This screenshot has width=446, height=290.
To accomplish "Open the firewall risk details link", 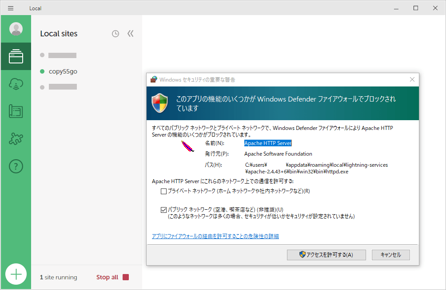I will click(x=215, y=236).
